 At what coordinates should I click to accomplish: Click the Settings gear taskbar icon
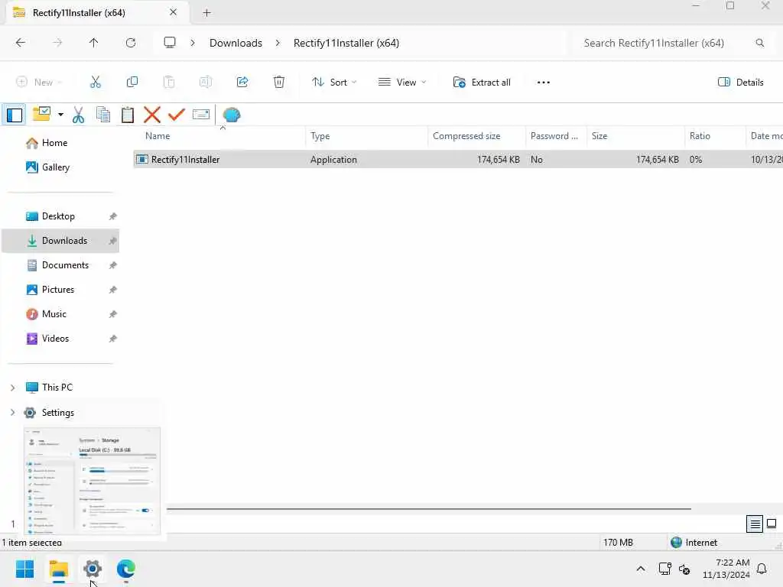(93, 569)
